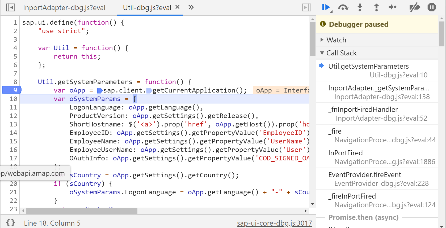Click the oSystemParams variable on line 10
This screenshot has height=228, width=446.
click(x=95, y=99)
